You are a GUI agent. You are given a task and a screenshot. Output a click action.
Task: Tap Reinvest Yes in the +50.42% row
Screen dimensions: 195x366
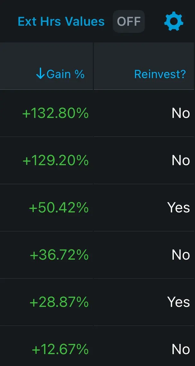(x=179, y=208)
